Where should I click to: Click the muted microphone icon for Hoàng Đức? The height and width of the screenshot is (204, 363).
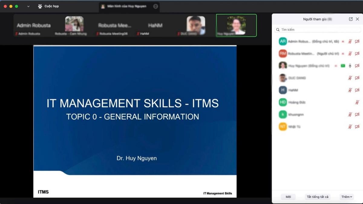coord(357,102)
